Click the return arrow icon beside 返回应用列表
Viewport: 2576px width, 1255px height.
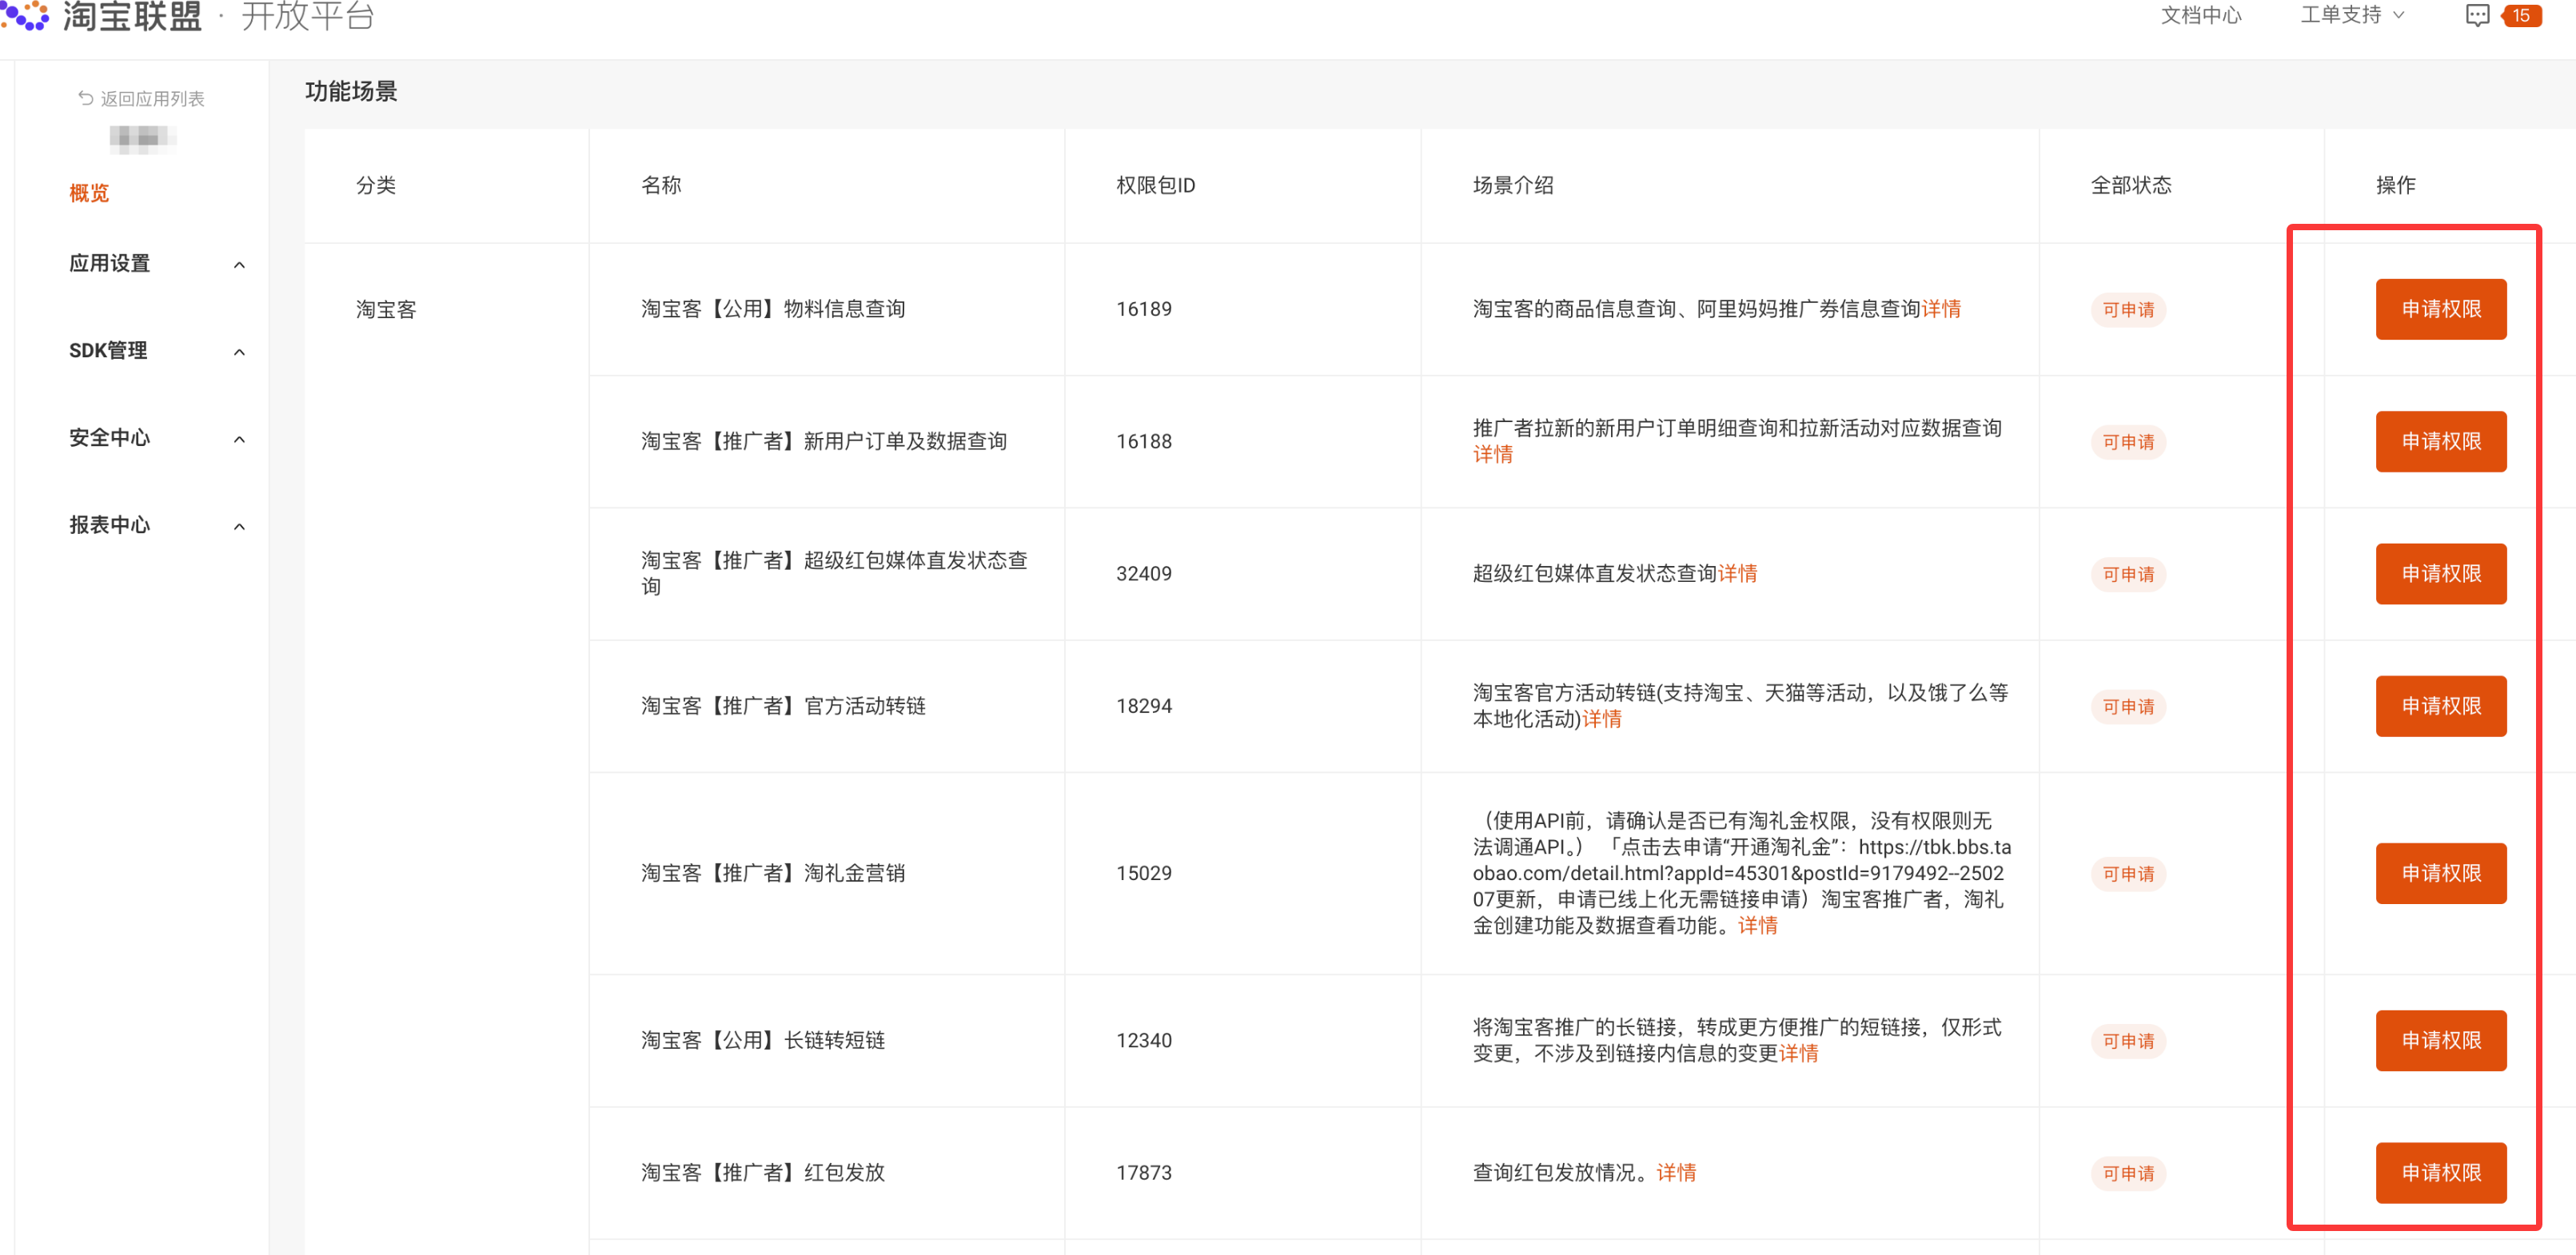tap(86, 98)
